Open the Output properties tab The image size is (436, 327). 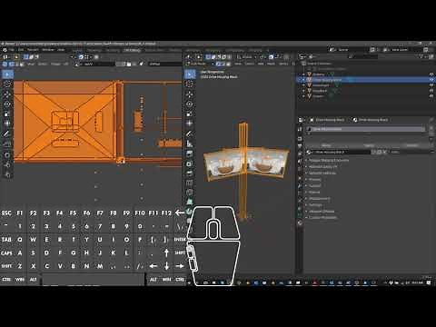(x=300, y=145)
